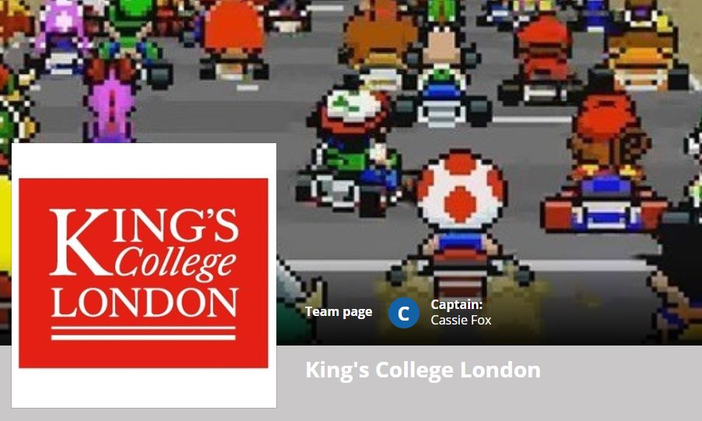Image resolution: width=702 pixels, height=421 pixels.
Task: Click the word LONDON in the logo
Action: point(144,303)
